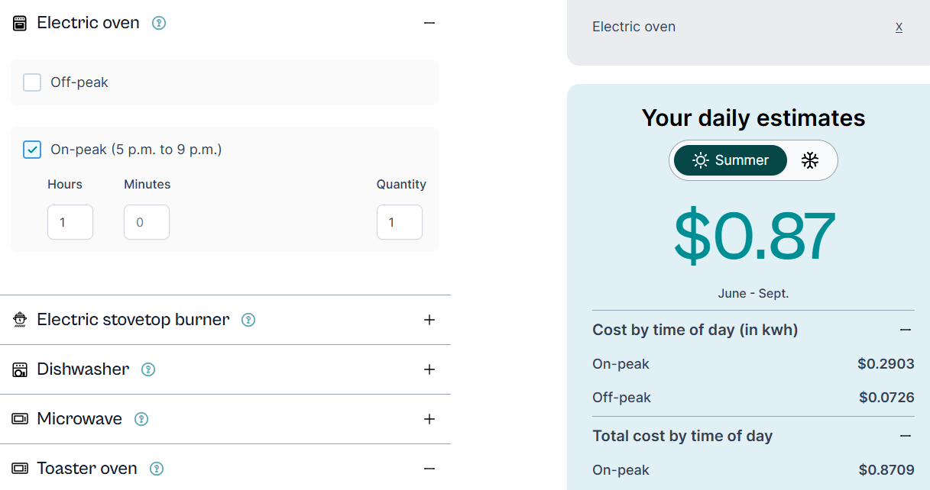930x490 pixels.
Task: Expand the Electric stovetop burner section
Action: click(429, 320)
